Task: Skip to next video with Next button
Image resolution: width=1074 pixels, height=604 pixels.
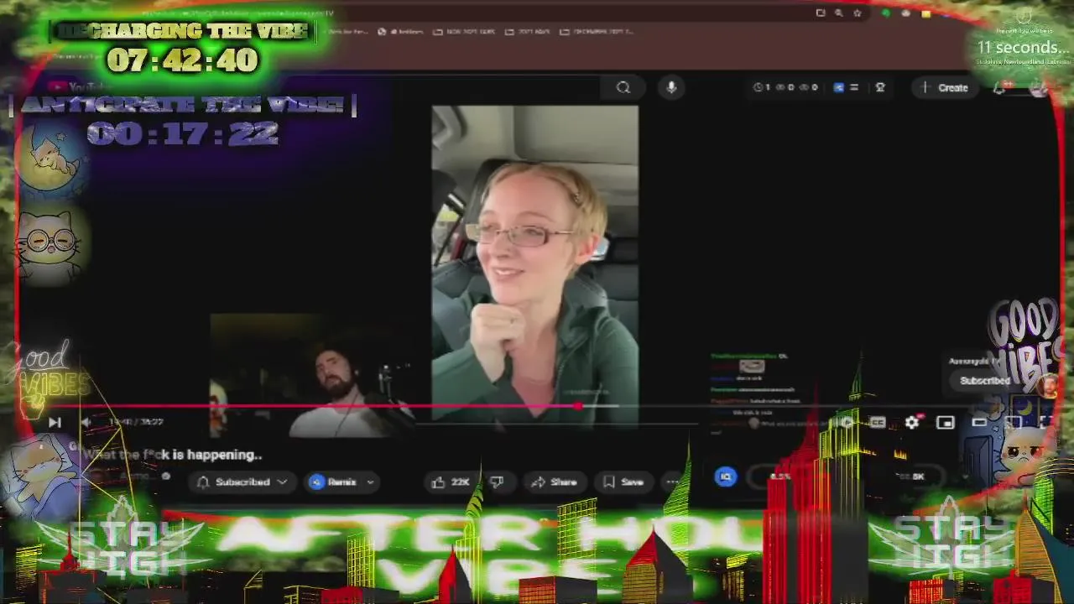Action: pos(55,422)
